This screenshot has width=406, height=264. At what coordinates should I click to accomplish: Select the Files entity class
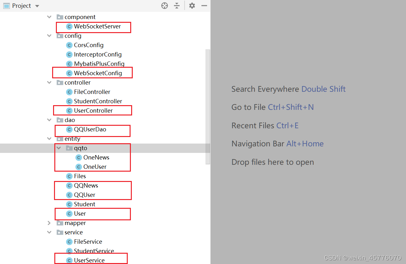coord(80,176)
